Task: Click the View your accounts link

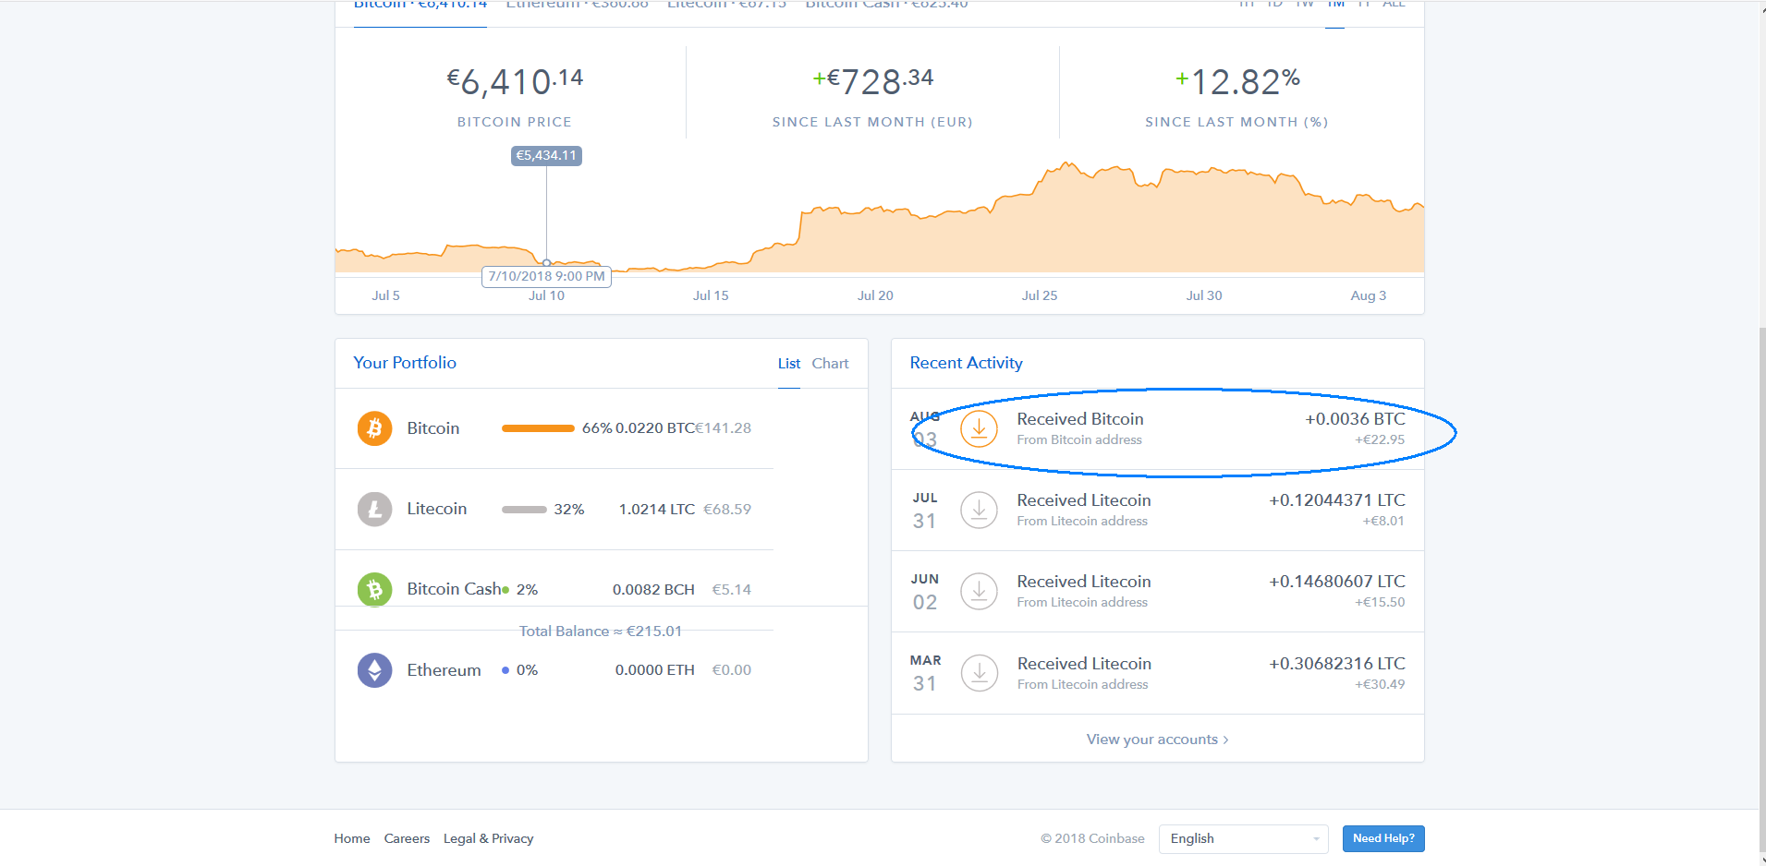Action: click(1157, 740)
